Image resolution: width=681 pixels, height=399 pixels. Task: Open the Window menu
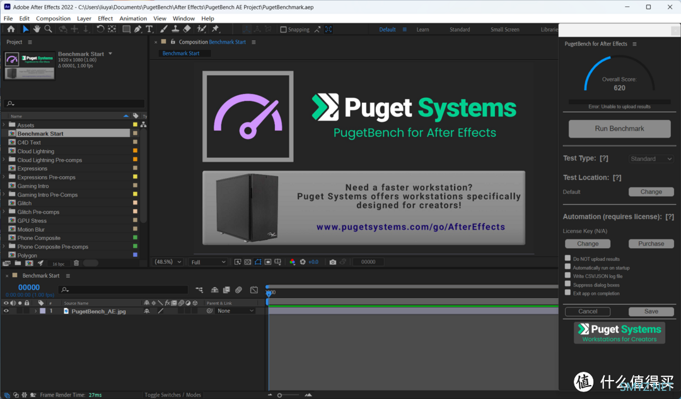[x=183, y=18]
